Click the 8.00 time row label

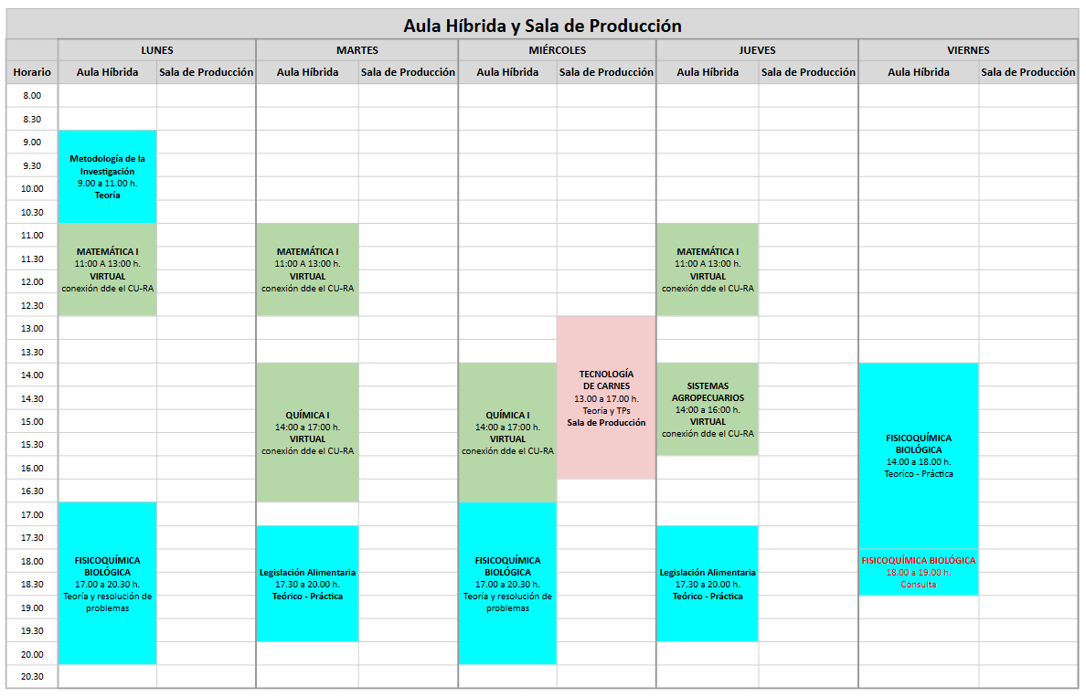[x=32, y=96]
